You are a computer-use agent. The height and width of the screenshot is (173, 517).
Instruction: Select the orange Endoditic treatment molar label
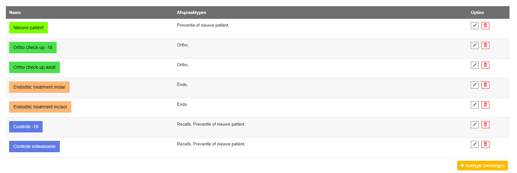pos(39,87)
